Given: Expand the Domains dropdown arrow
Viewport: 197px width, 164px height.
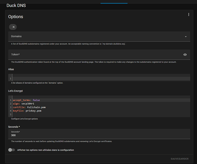Looking at the screenshot, I should click(x=186, y=36).
